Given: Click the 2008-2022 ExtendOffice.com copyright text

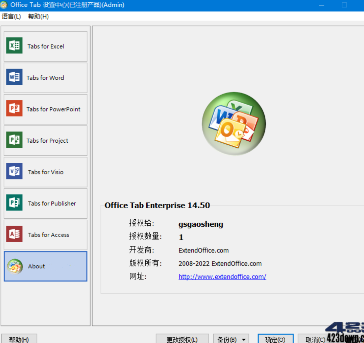Looking at the screenshot, I should tap(220, 264).
